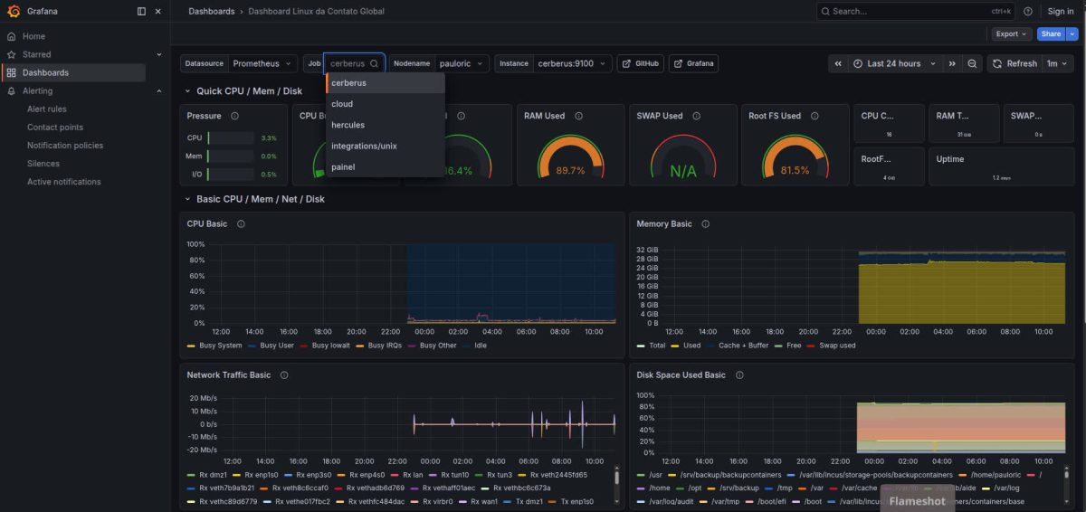Image resolution: width=1086 pixels, height=512 pixels.
Task: Dock the sidebar menu icon
Action: click(x=141, y=12)
